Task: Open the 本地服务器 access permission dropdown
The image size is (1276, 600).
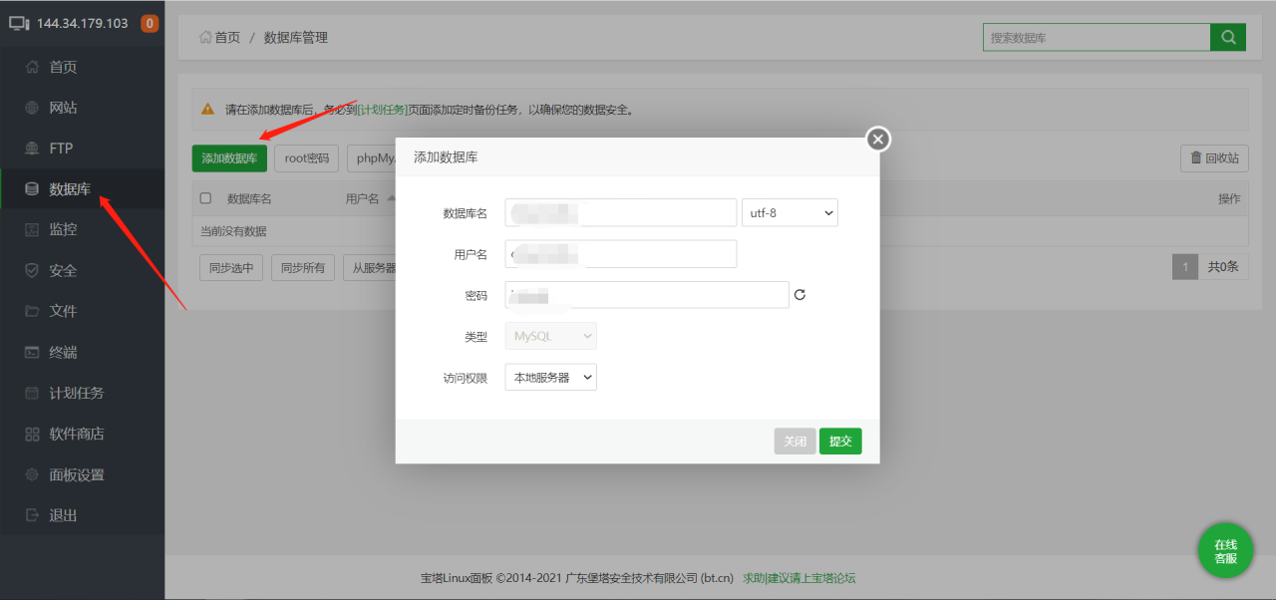Action: (x=550, y=377)
